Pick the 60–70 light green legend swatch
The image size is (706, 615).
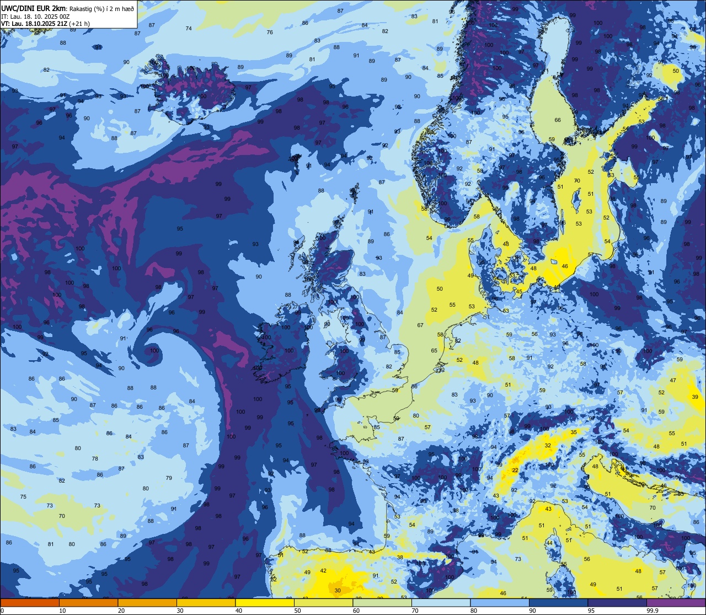coord(382,602)
